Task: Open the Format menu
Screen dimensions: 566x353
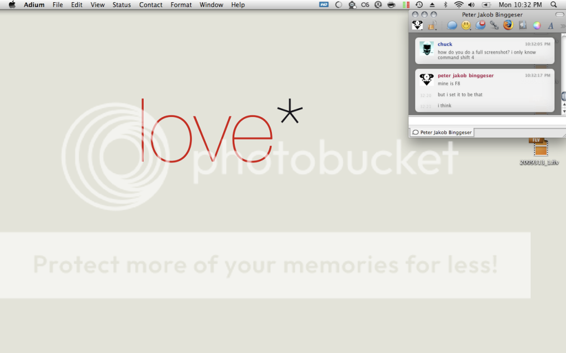Action: (181, 5)
